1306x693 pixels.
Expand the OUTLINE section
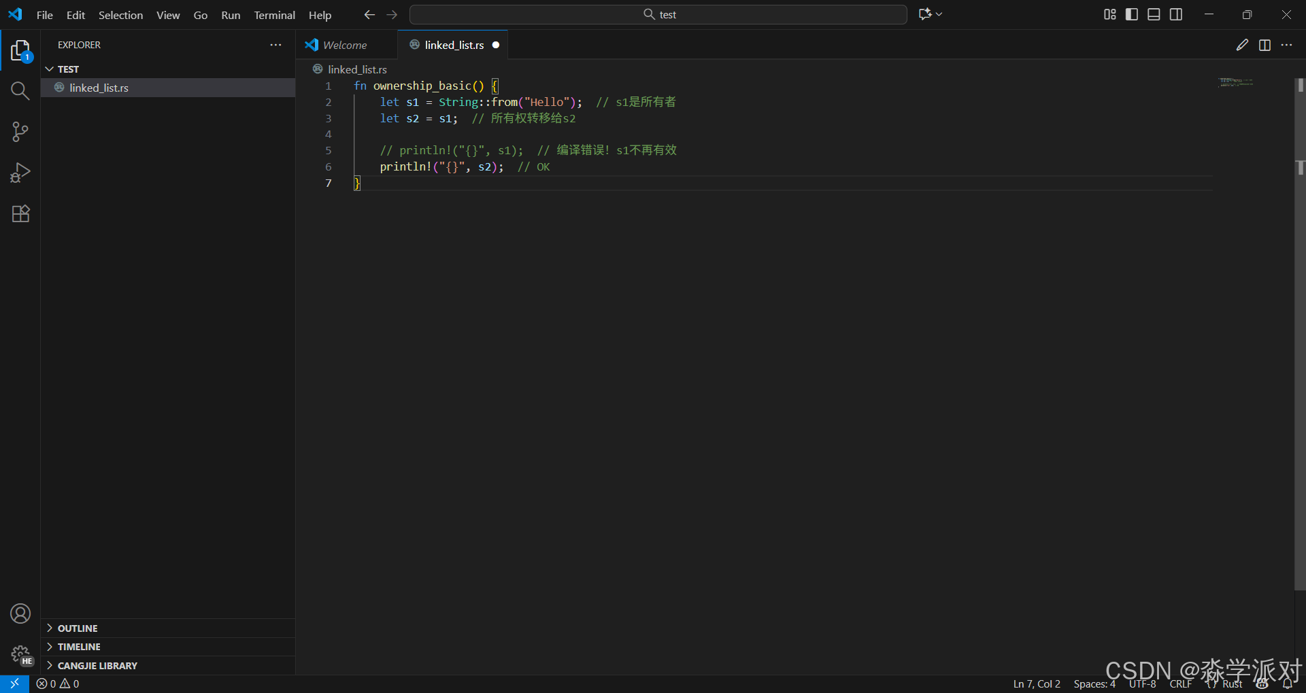click(168, 628)
